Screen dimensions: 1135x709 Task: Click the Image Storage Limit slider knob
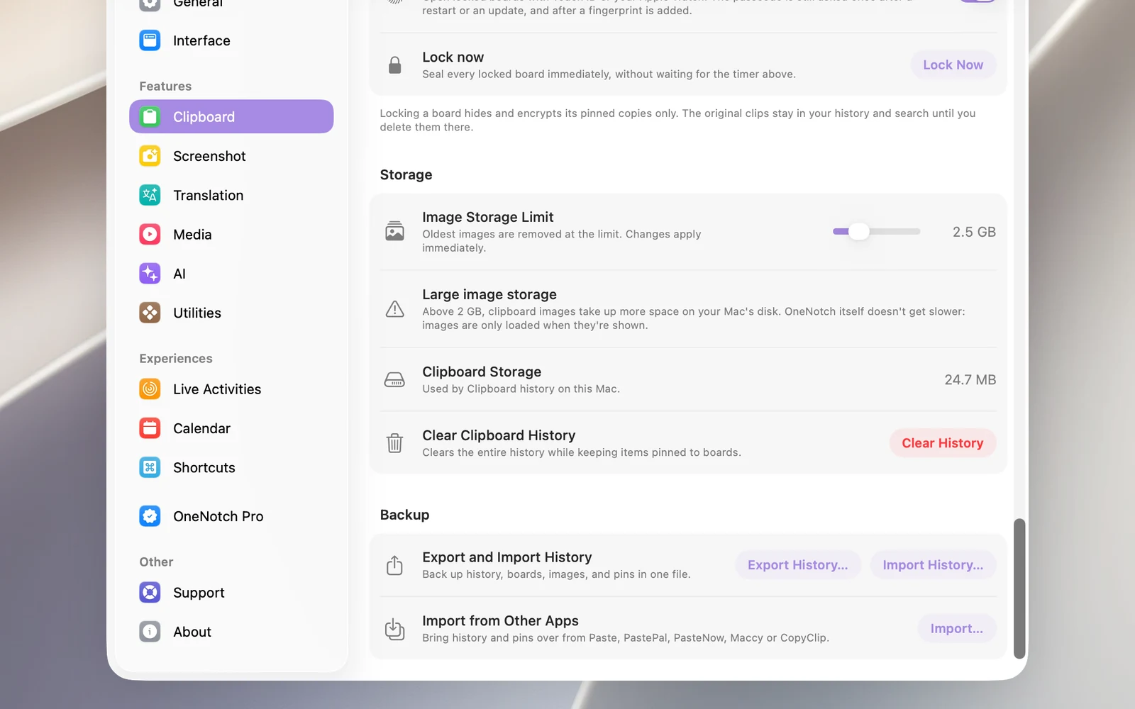click(x=858, y=231)
